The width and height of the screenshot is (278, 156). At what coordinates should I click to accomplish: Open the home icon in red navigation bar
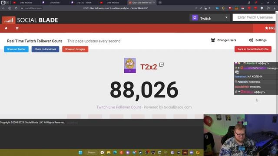click(x=6, y=28)
